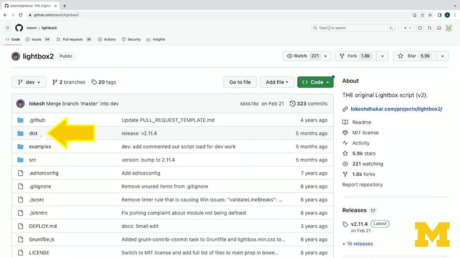Click Report repository link
The height and width of the screenshot is (258, 460).
pyautogui.click(x=362, y=185)
